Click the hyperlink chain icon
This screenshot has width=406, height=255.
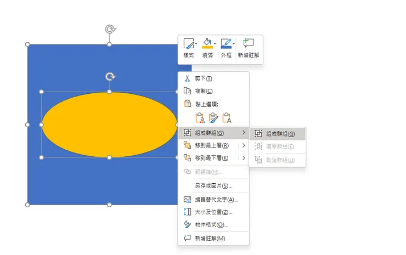[187, 172]
